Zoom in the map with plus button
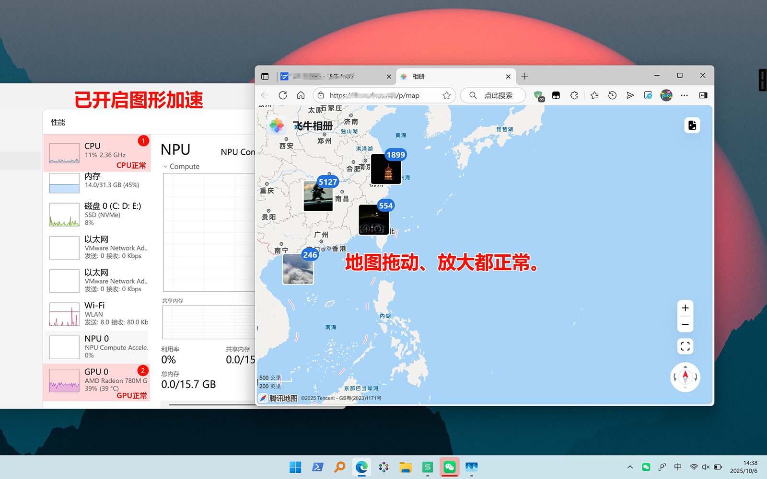This screenshot has width=767, height=479. click(685, 308)
